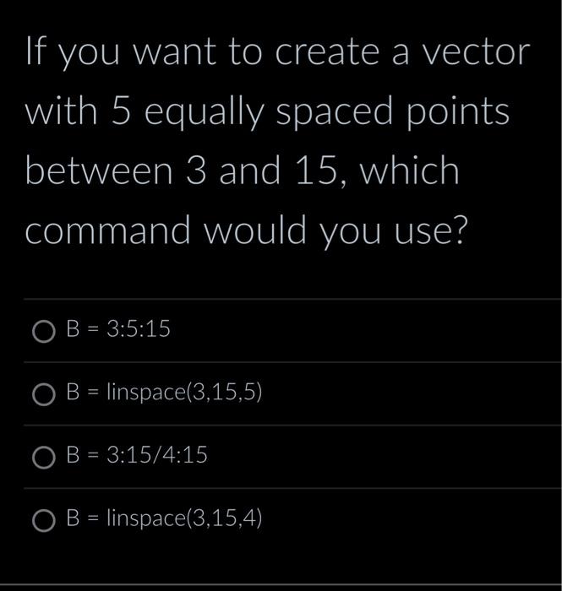The width and height of the screenshot is (562, 591).
Task: Click the word 'linspace' in the fourth option
Action: click(147, 518)
